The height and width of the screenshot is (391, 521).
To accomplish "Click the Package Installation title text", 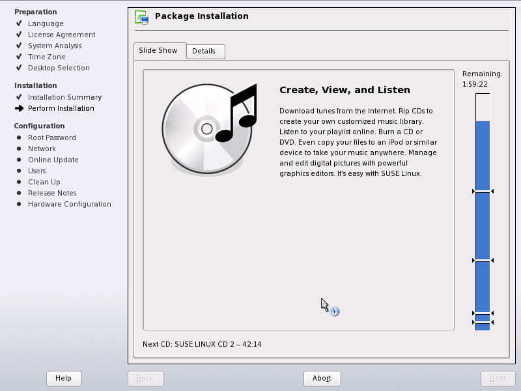I will click(202, 16).
